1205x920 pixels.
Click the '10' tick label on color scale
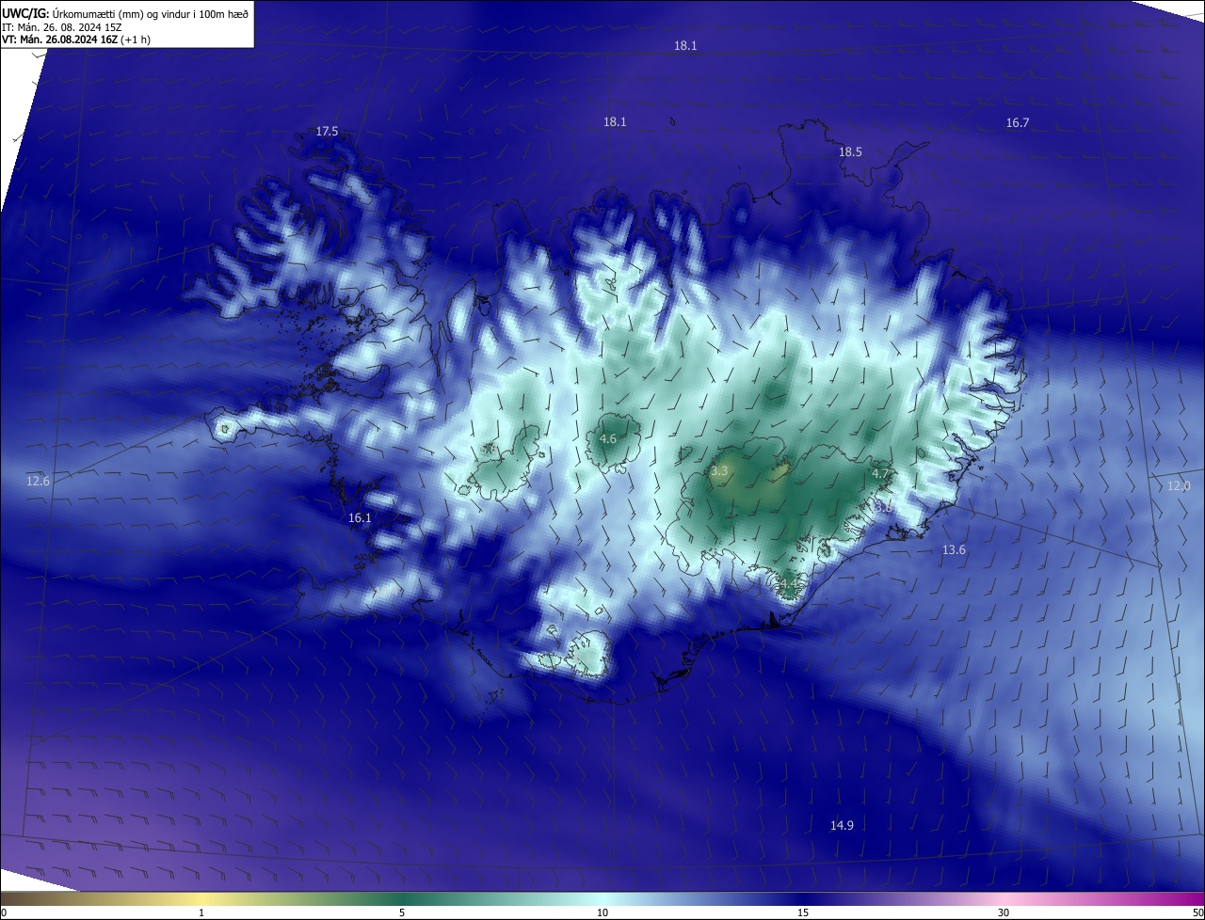click(602, 912)
